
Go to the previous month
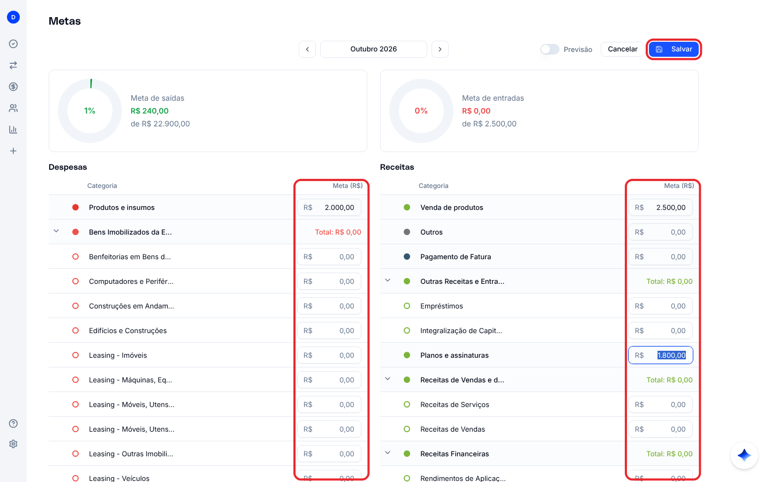(x=307, y=49)
